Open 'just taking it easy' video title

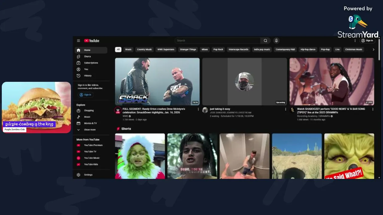[220, 109]
